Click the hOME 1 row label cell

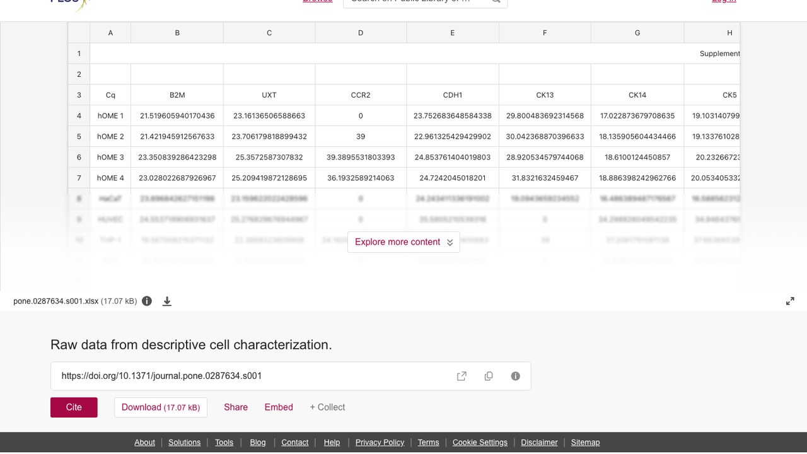110,116
